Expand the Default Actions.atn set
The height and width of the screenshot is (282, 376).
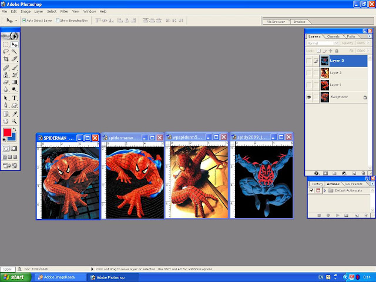pyautogui.click(x=325, y=190)
